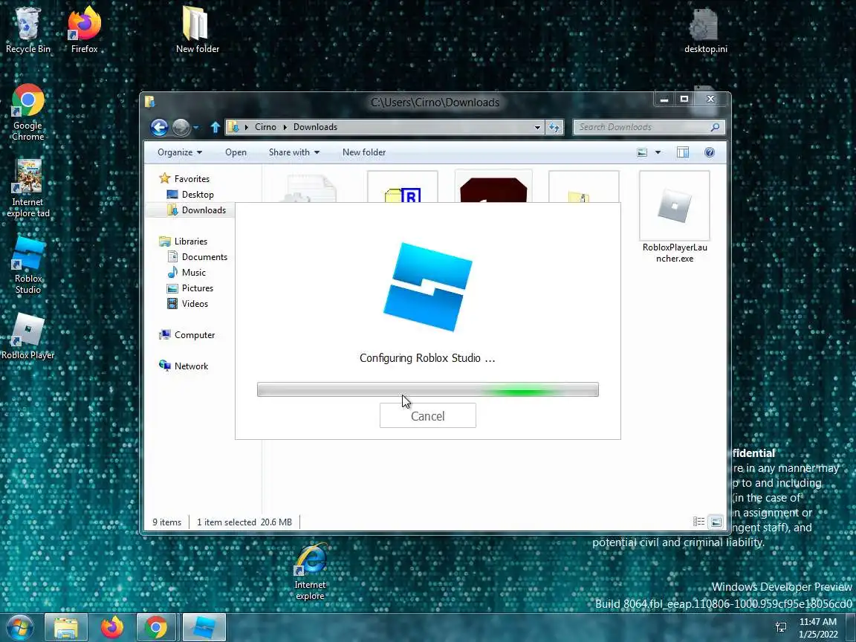856x642 pixels.
Task: Open Explorer help with the question mark
Action: tap(709, 152)
